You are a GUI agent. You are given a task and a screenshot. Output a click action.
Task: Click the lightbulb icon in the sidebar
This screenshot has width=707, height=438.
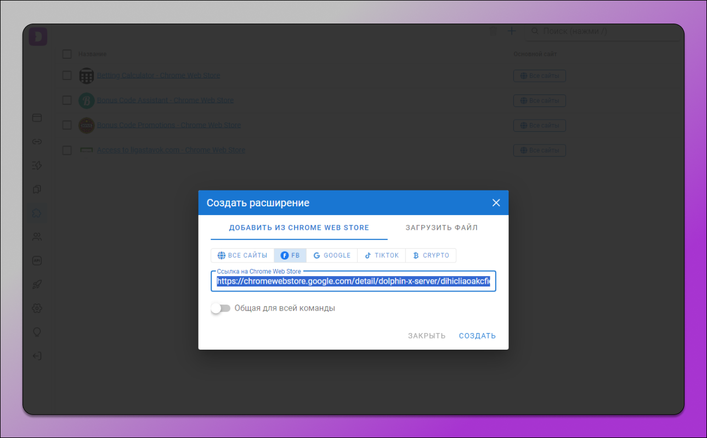37,332
